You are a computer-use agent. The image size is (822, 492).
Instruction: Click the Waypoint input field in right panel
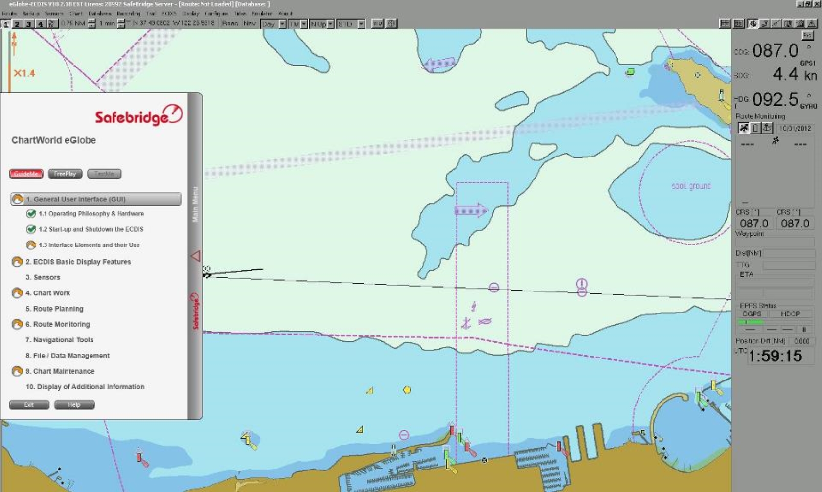776,242
